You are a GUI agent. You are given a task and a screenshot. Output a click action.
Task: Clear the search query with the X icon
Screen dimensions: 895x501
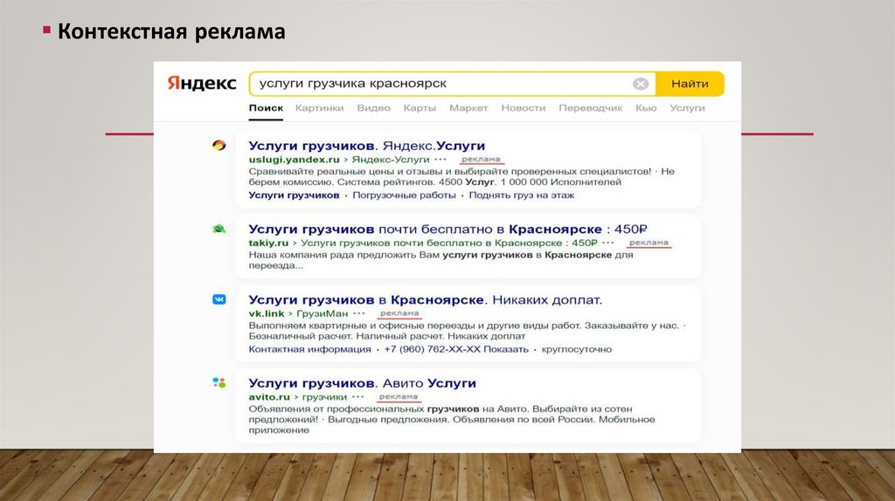641,84
